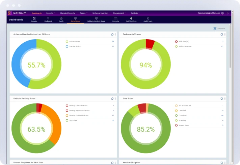Expand the Security menu dropdown

(51, 13)
